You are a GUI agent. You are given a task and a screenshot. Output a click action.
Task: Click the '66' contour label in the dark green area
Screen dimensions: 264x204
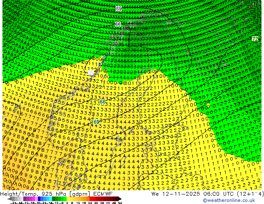(118, 24)
